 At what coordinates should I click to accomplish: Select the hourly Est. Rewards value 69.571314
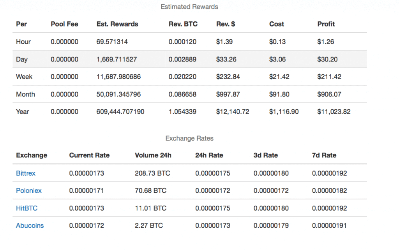point(112,42)
